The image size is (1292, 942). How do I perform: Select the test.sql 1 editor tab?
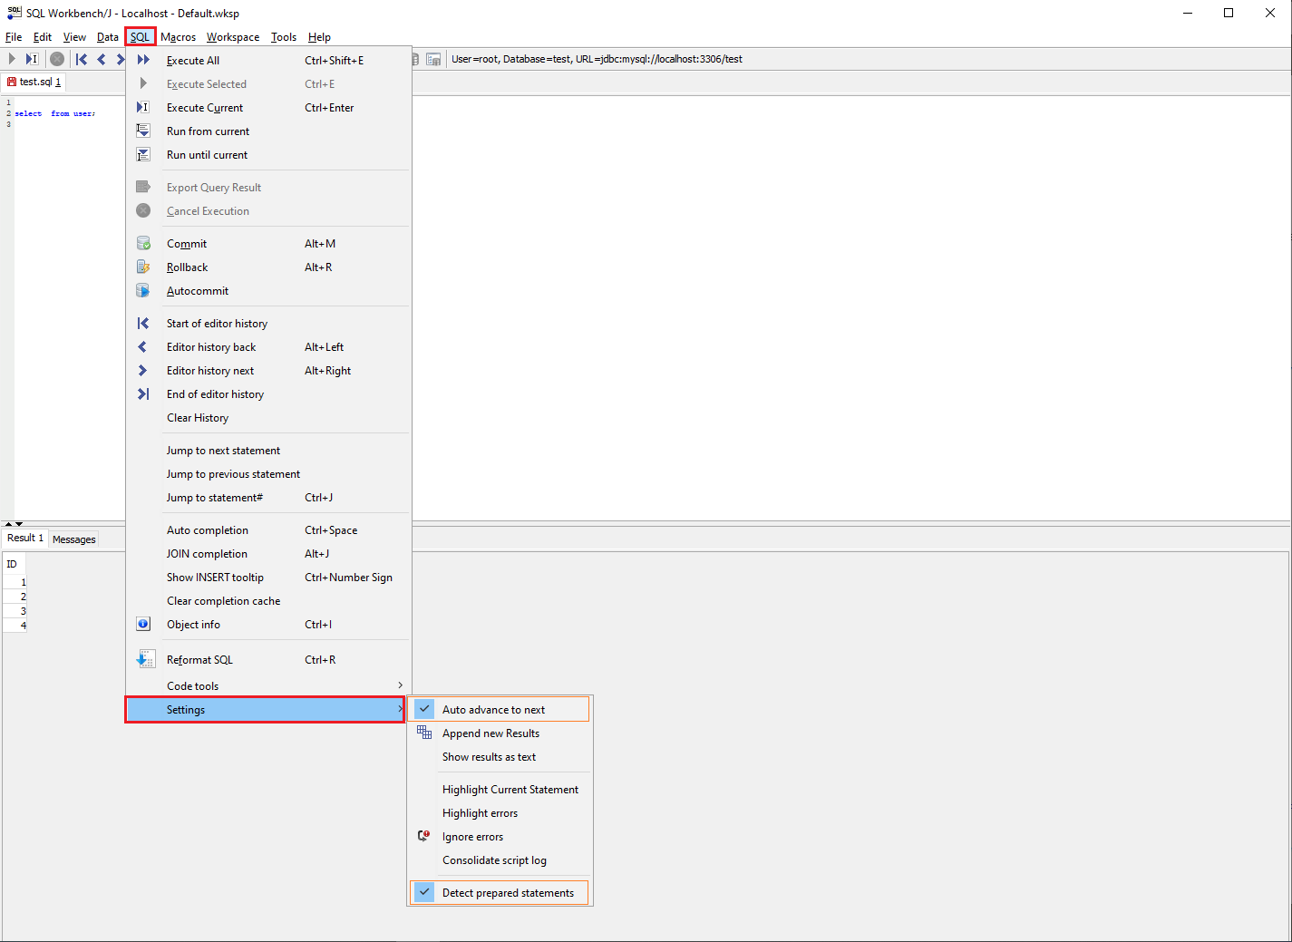pyautogui.click(x=34, y=82)
